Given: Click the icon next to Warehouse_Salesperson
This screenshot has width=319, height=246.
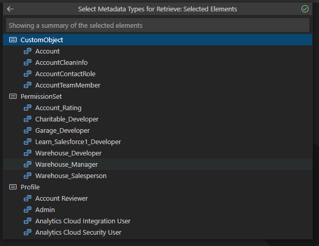Looking at the screenshot, I should point(28,176).
